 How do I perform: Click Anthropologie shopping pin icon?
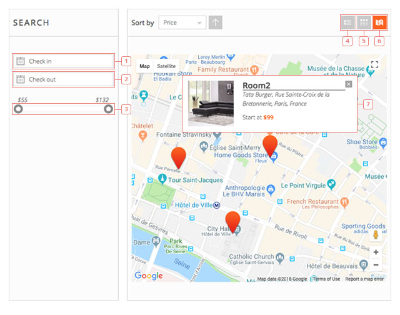[271, 190]
